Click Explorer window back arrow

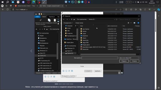pos(36,29)
